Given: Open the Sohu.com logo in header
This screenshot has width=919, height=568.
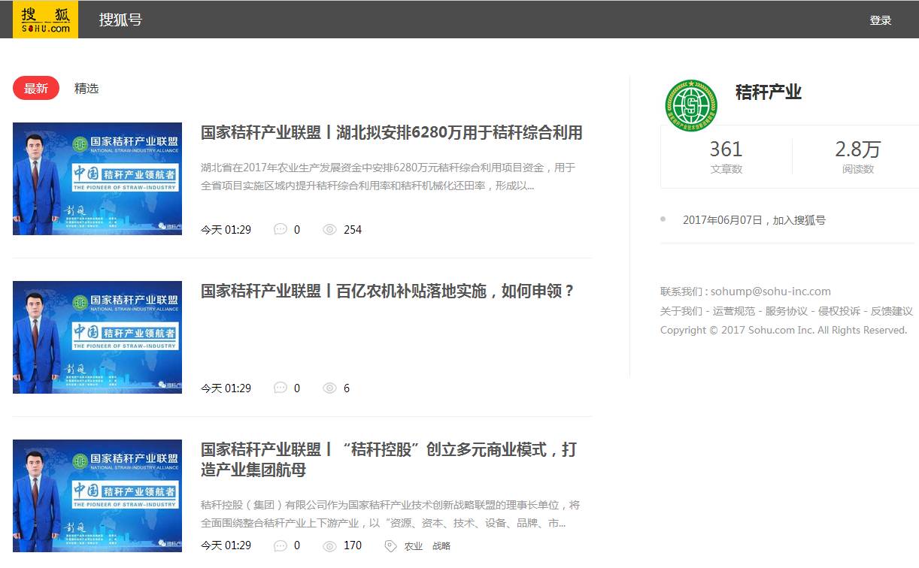Looking at the screenshot, I should [45, 20].
